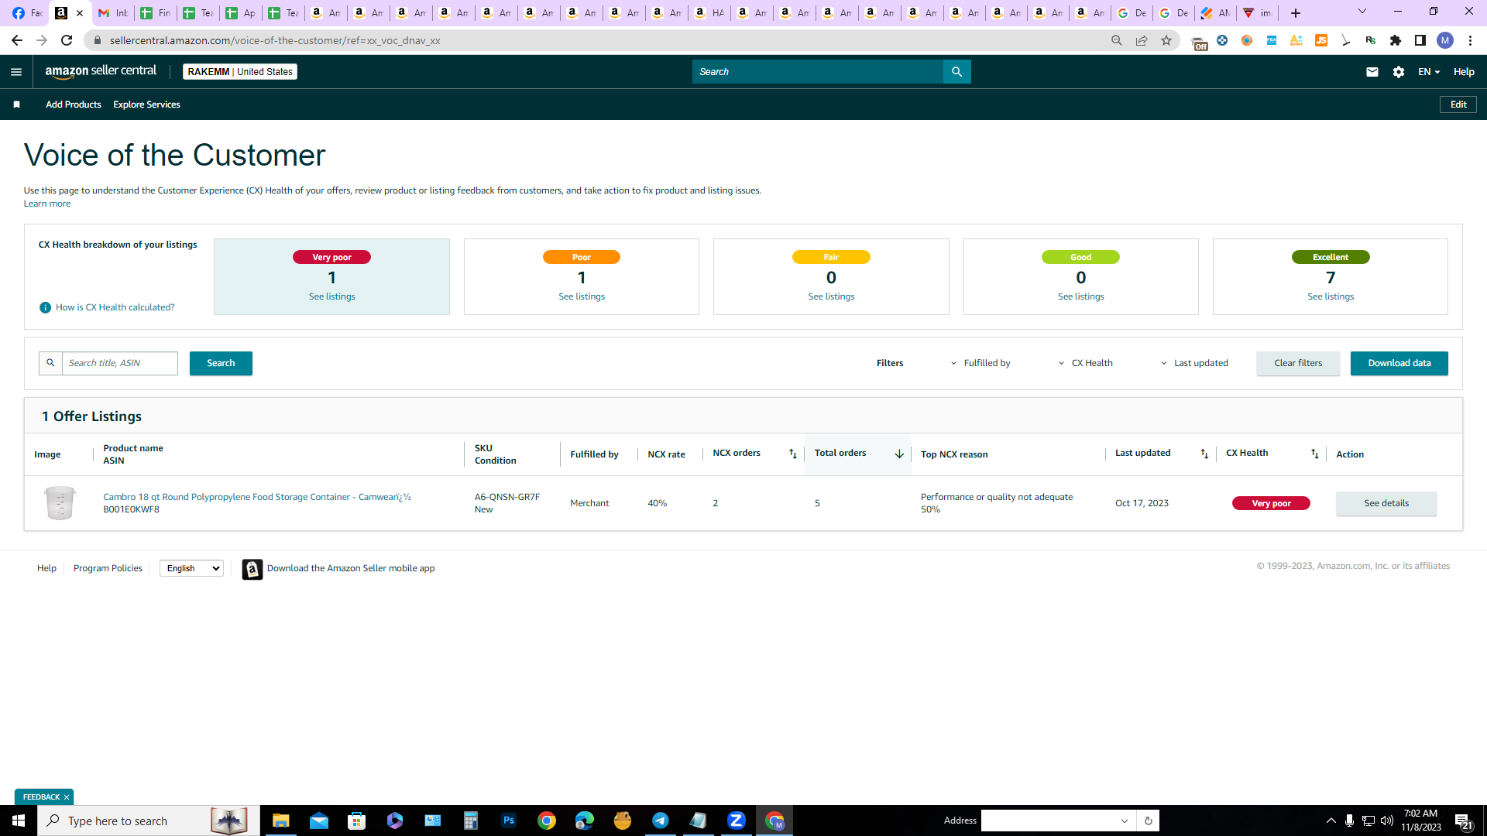1487x836 pixels.
Task: Select the Very poor CX Health card
Action: tap(331, 276)
